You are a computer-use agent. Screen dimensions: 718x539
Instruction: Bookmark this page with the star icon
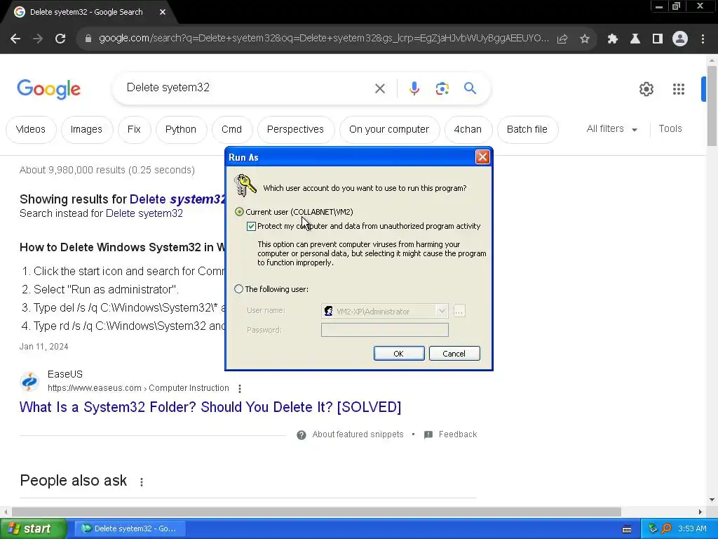[585, 39]
